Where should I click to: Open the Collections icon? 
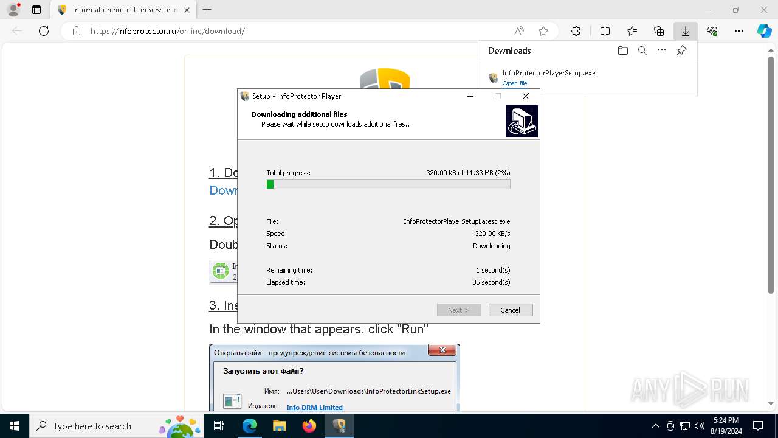point(659,31)
